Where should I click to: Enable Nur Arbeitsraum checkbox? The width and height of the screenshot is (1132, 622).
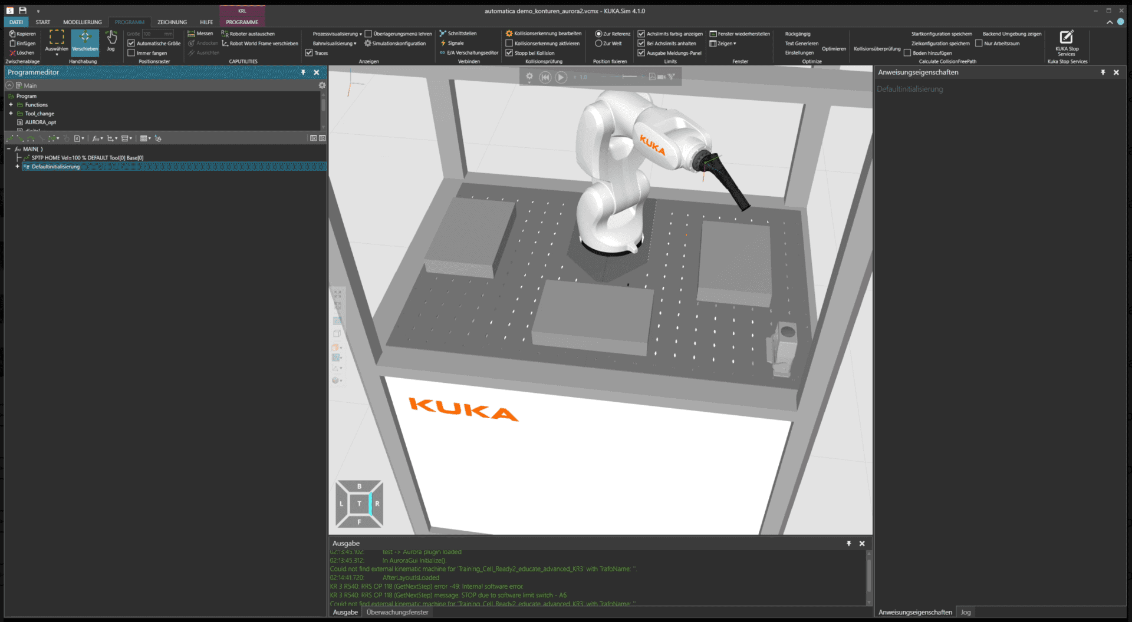pos(979,43)
